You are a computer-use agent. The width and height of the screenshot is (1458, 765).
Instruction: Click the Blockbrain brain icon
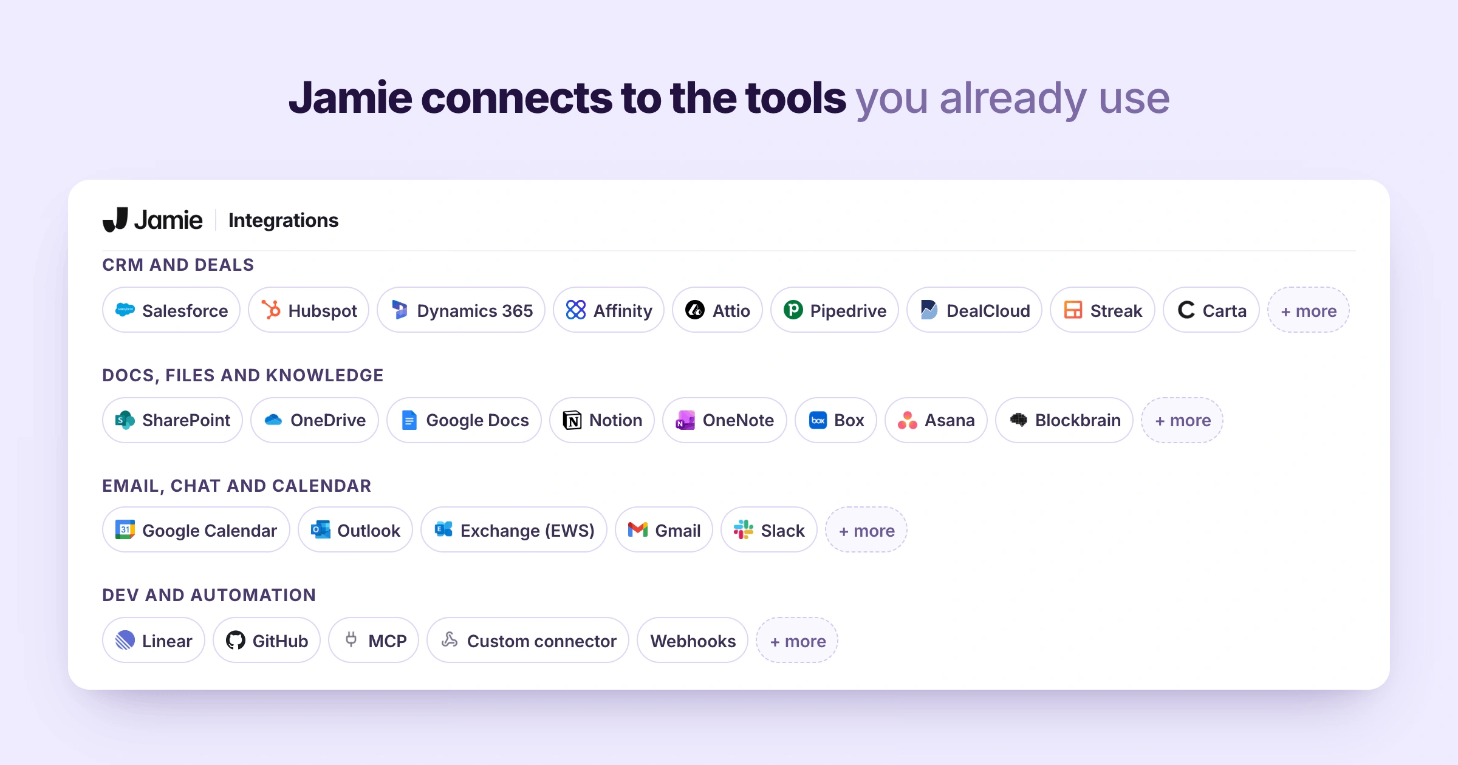[x=1018, y=420]
